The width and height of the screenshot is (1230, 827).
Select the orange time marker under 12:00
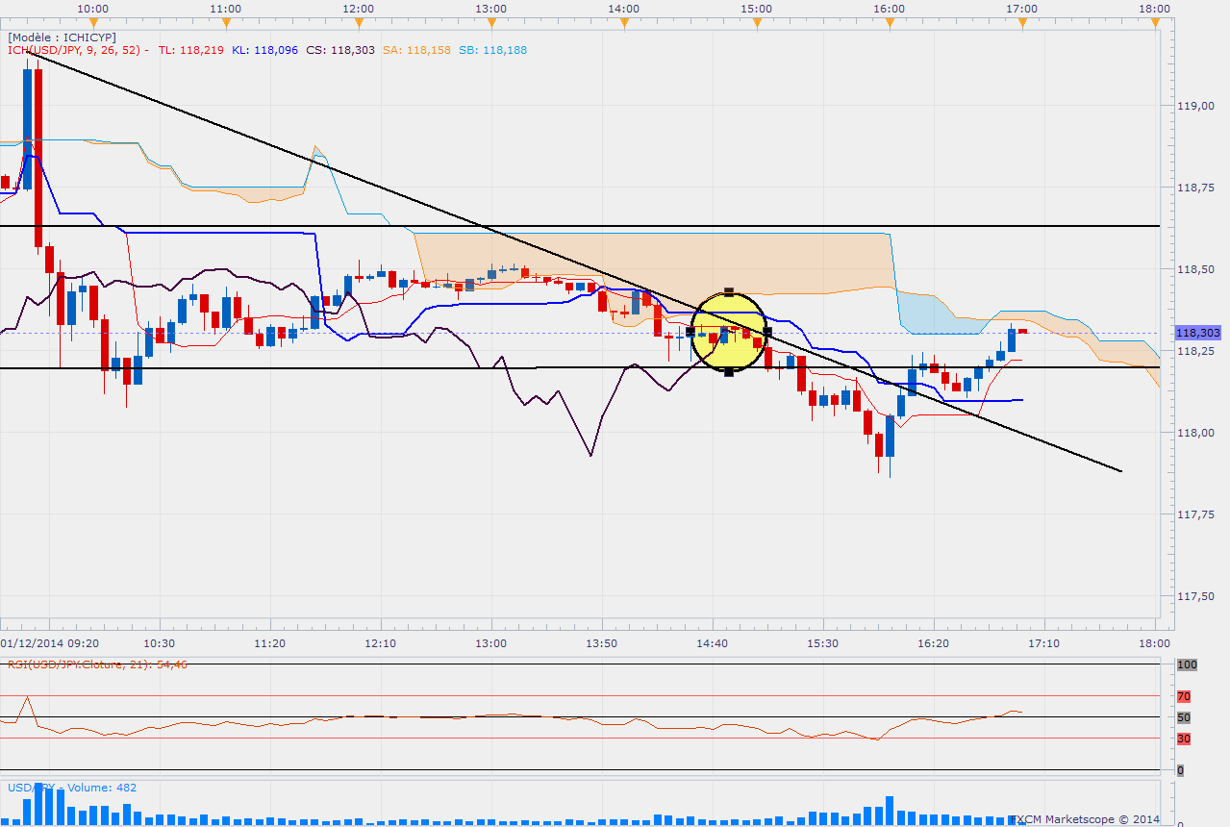click(358, 24)
